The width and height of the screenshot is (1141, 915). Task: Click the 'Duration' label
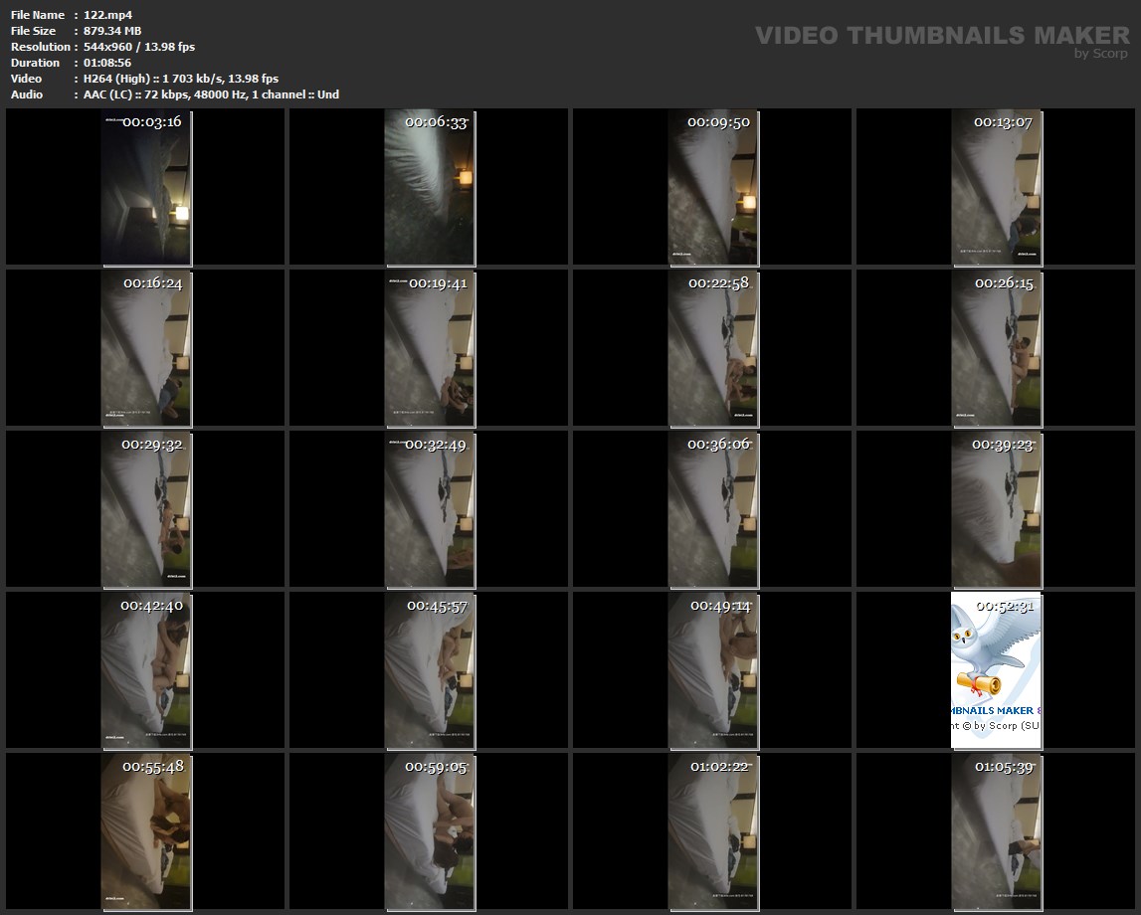[x=35, y=63]
